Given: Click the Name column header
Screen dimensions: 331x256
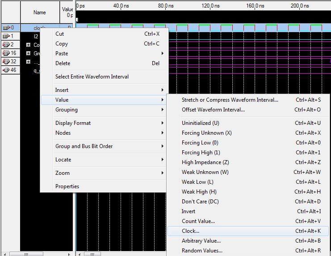Looking at the screenshot, I should click(x=40, y=12).
